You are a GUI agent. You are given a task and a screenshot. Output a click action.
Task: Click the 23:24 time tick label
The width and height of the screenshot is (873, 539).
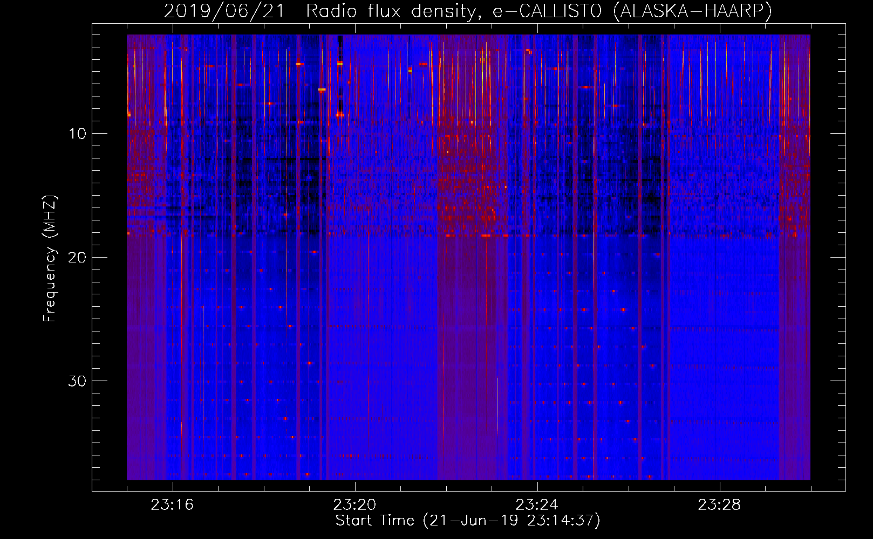click(x=537, y=505)
